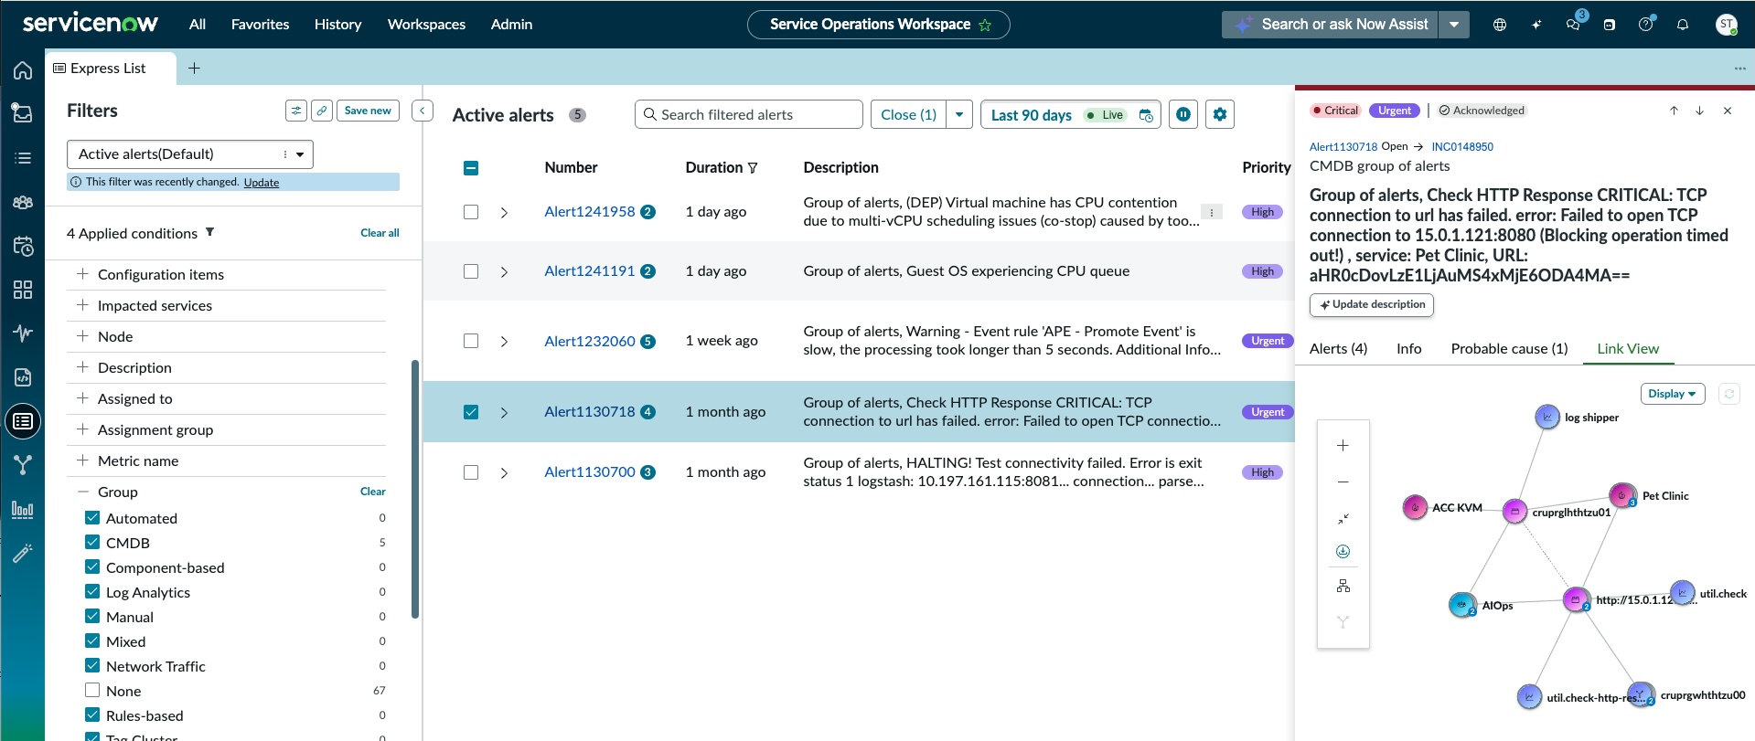The height and width of the screenshot is (741, 1755).
Task: Collapse the Filters panel with arrow button
Action: [423, 111]
